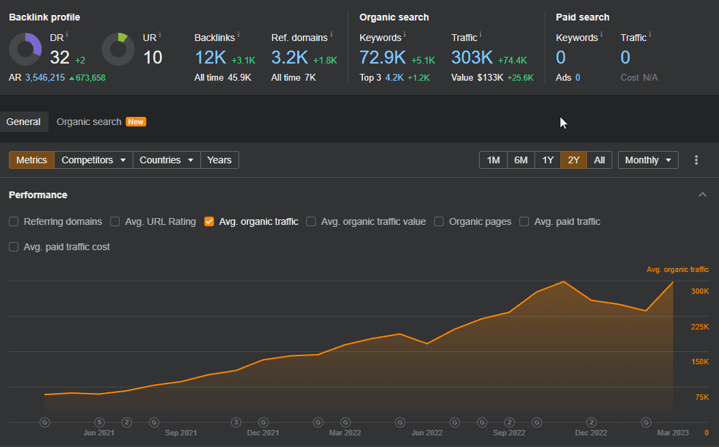The width and height of the screenshot is (719, 447).
Task: Click the "Avg. organic traffic" chart legend label
Action: 678,269
